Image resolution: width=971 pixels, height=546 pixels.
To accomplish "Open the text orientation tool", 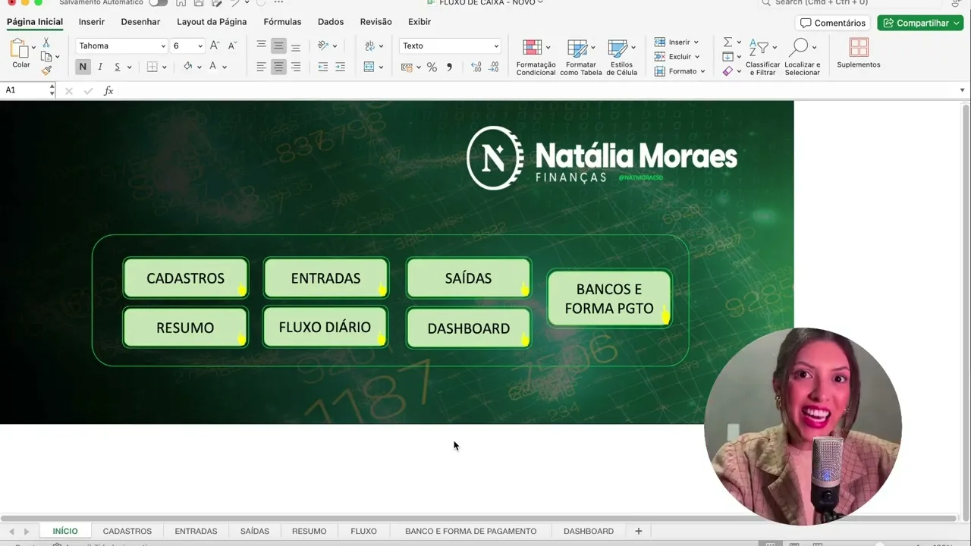I will point(323,45).
